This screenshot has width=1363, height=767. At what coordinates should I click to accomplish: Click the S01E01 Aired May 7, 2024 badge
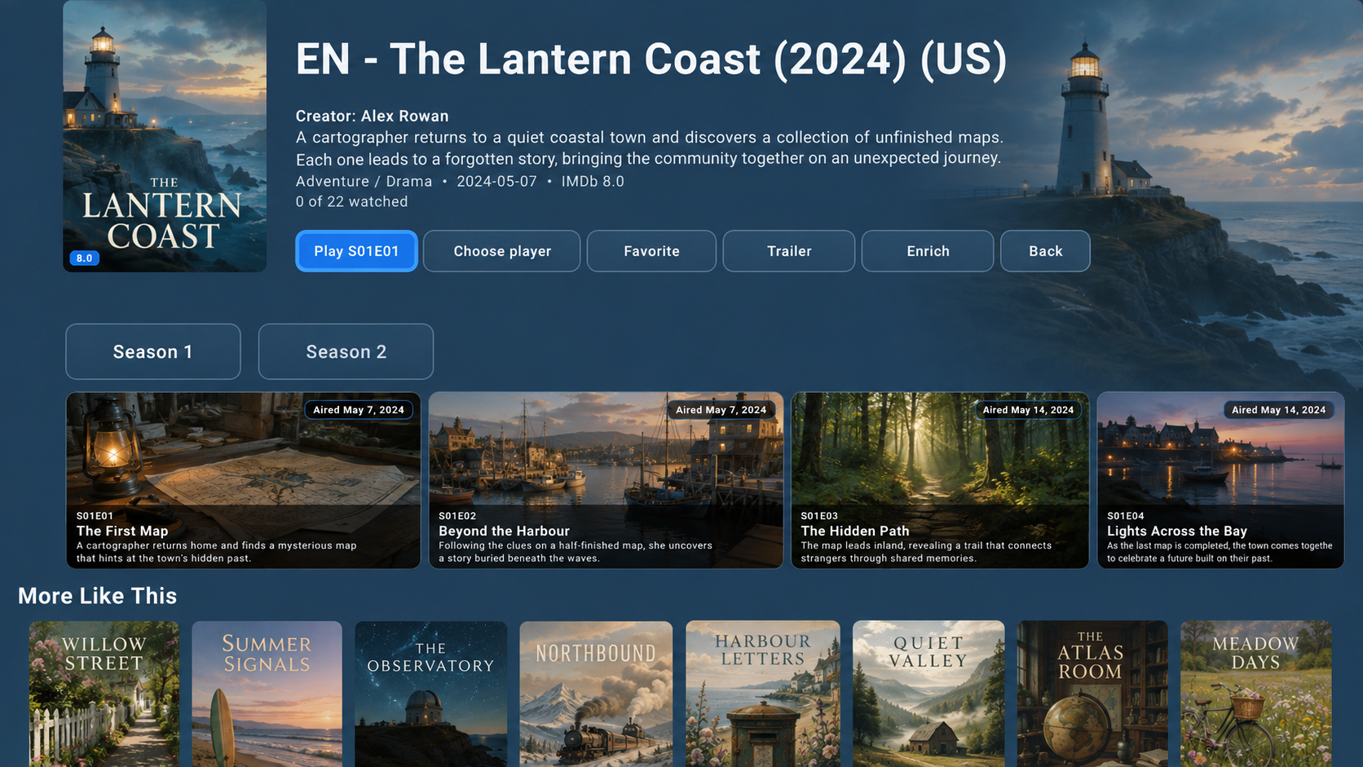coord(359,410)
